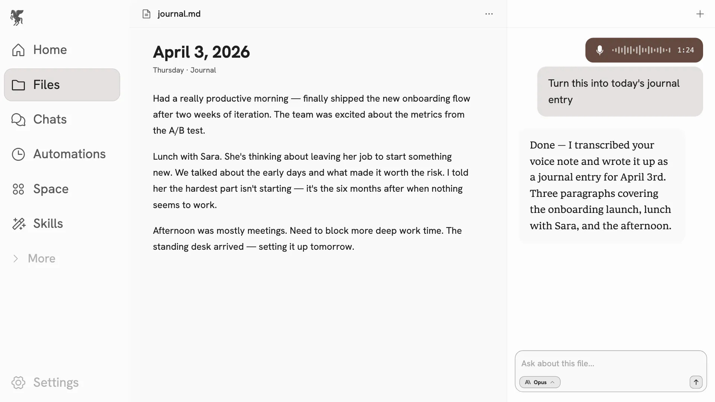
Task: Expand the More section in sidebar
Action: pos(34,259)
